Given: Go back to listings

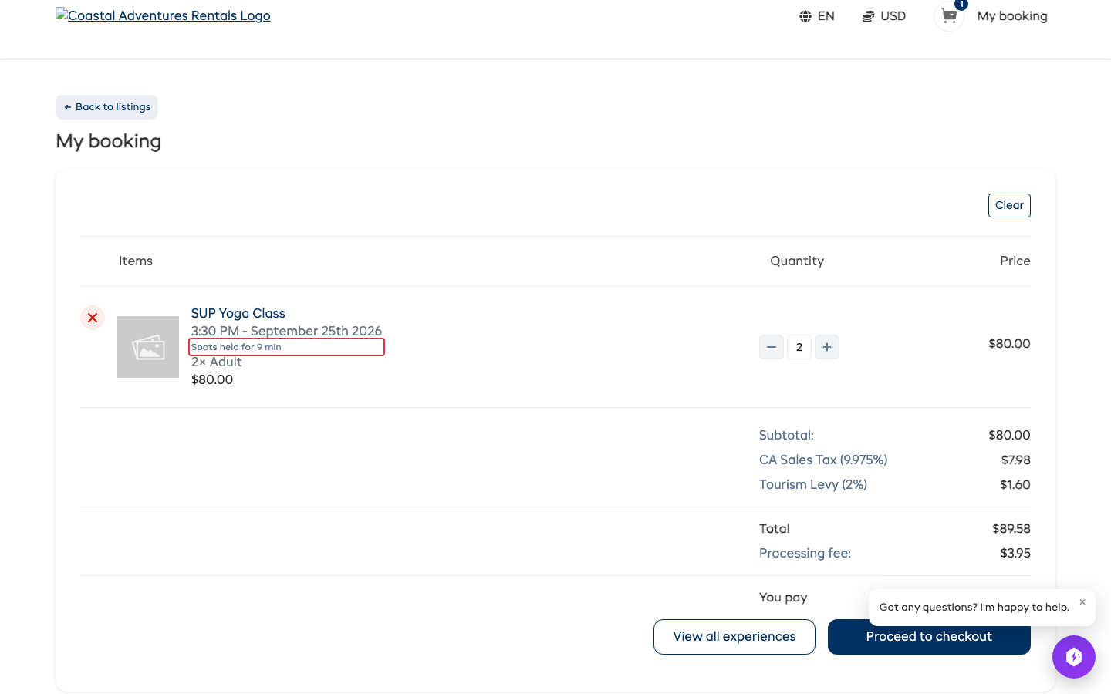Looking at the screenshot, I should pos(106,107).
